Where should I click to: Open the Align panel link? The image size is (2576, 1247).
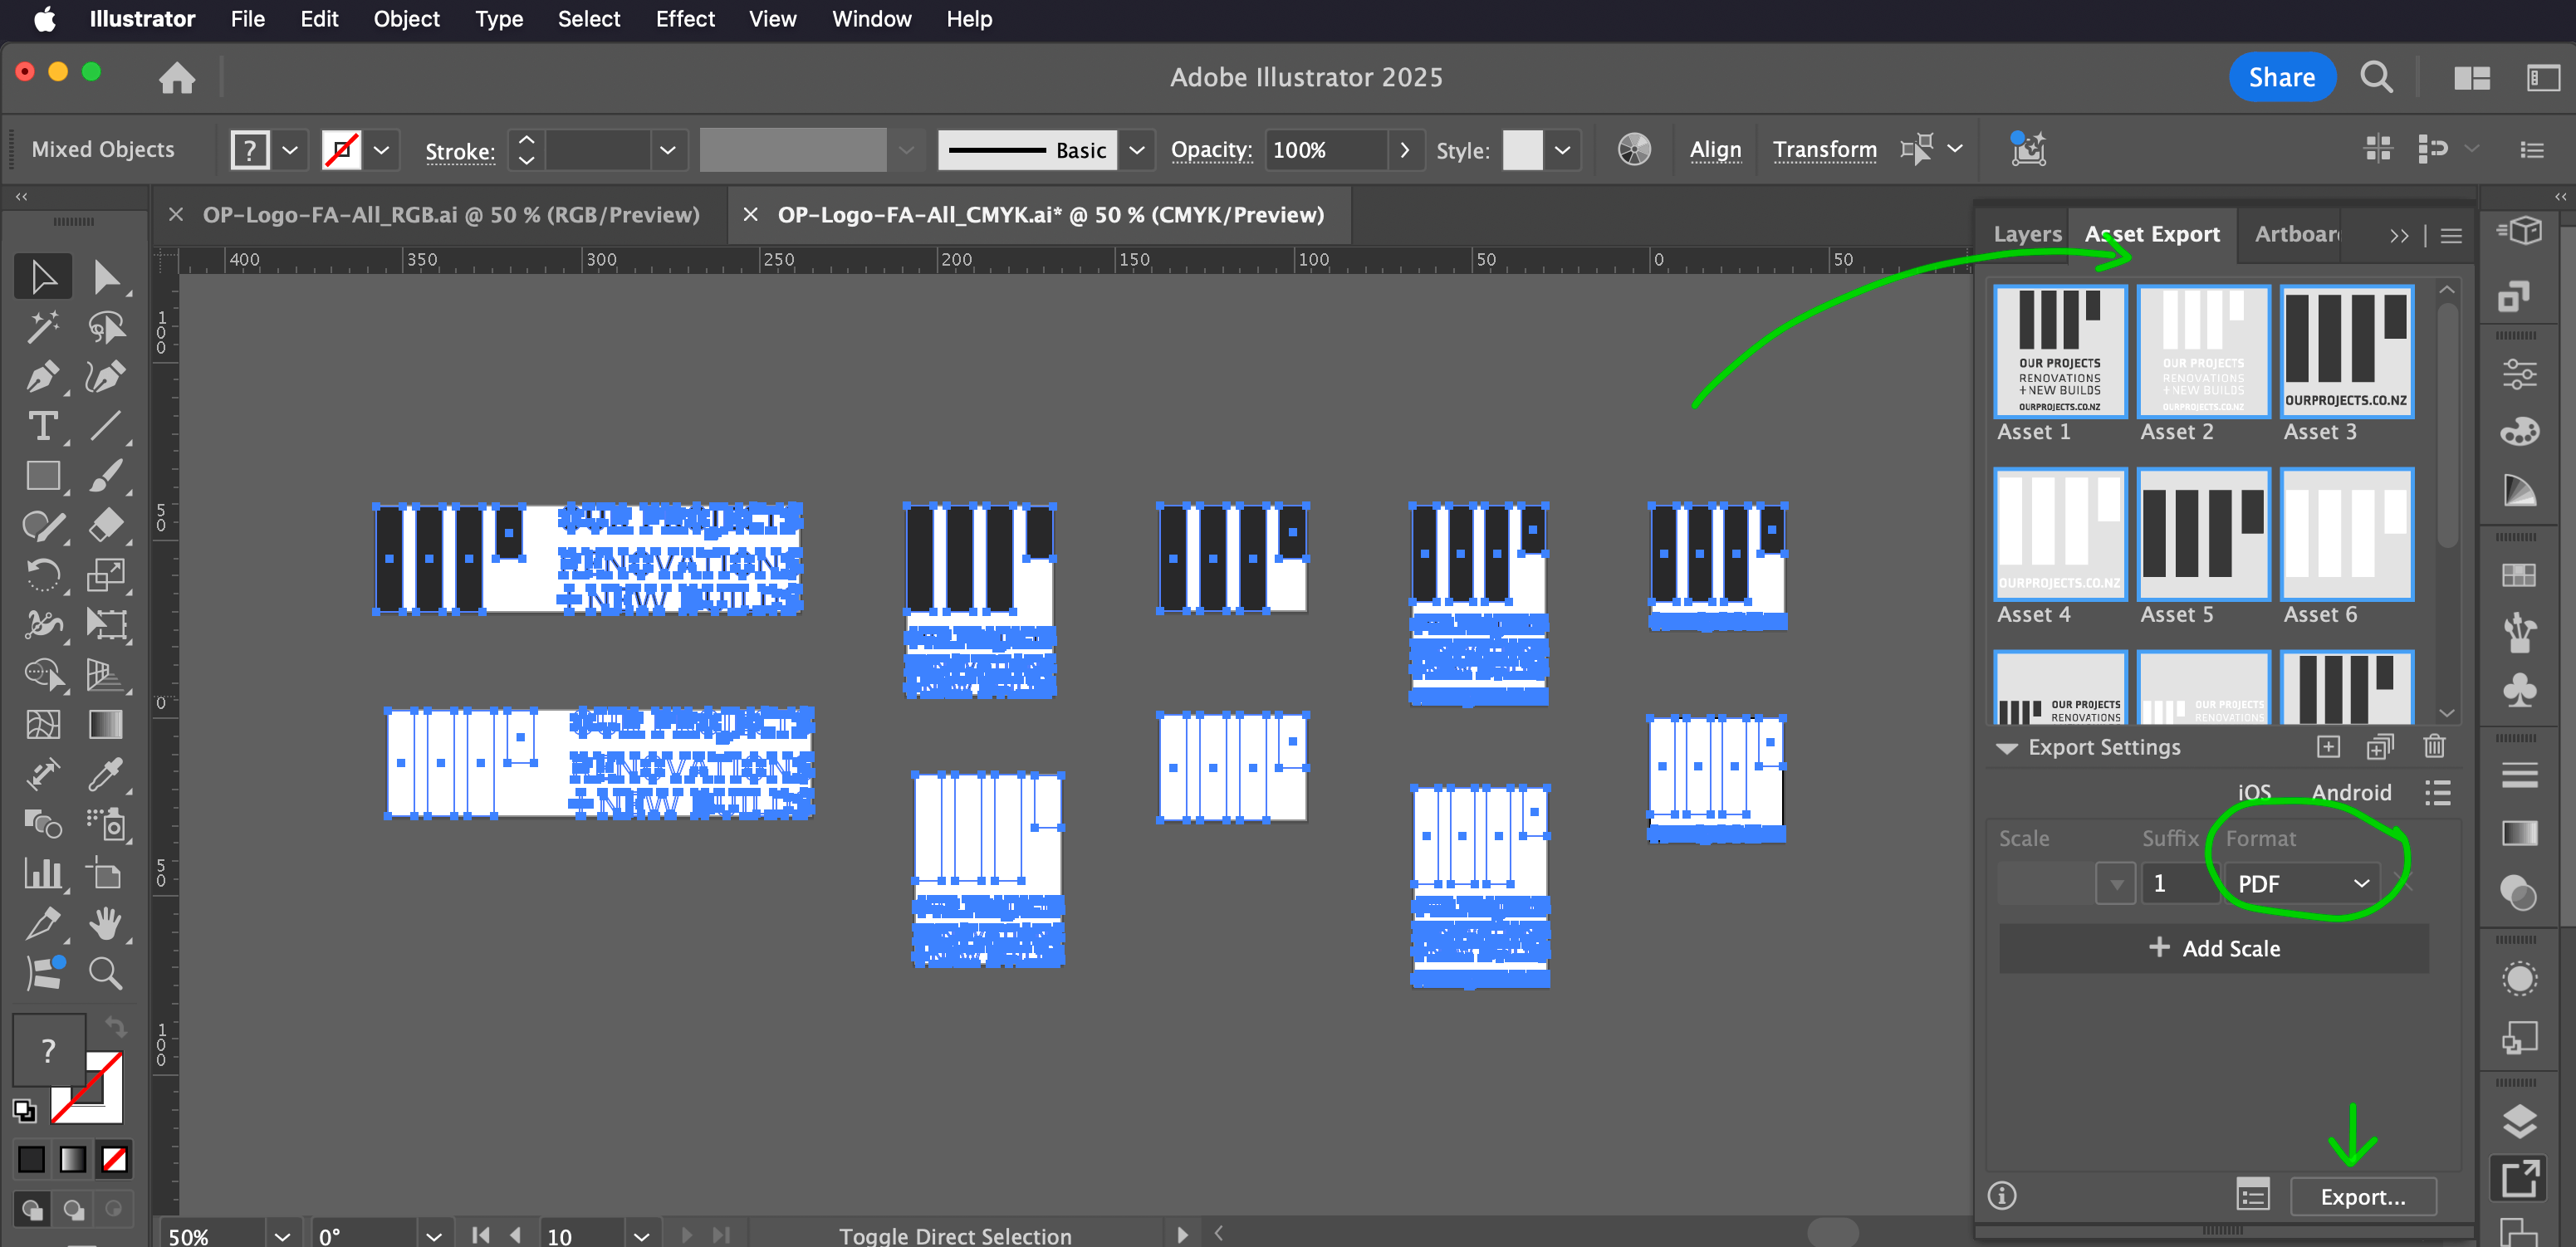coord(1715,150)
